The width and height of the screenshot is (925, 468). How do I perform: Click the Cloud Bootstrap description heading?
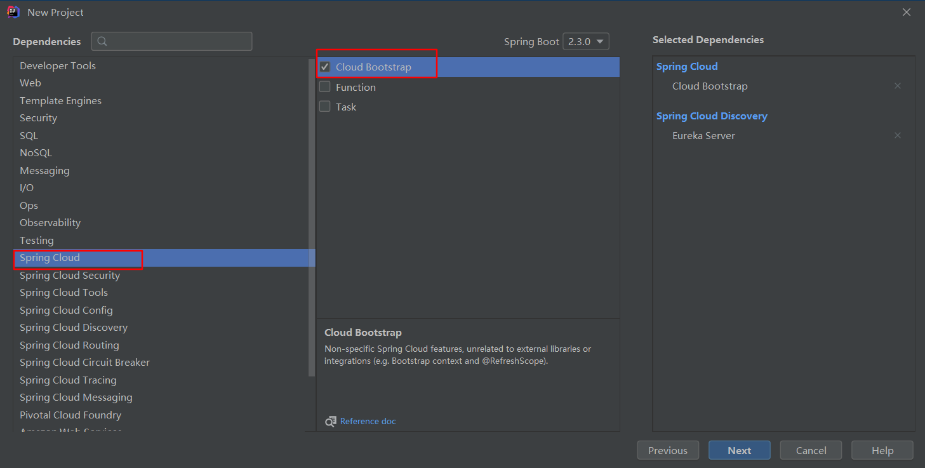(x=363, y=332)
